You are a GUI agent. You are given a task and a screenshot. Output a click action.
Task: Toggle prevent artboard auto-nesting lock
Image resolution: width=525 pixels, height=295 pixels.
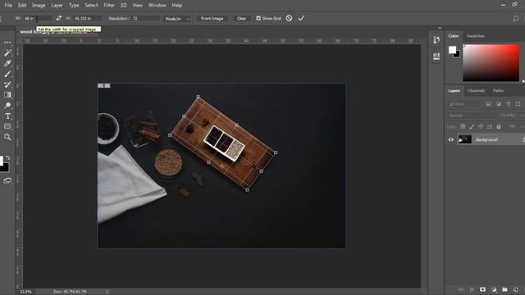(x=490, y=126)
